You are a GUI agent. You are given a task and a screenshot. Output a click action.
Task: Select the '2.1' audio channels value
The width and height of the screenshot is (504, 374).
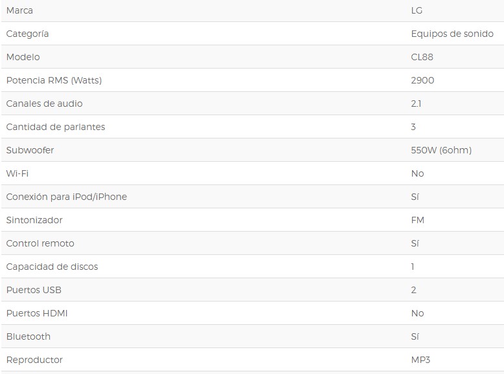tap(416, 104)
